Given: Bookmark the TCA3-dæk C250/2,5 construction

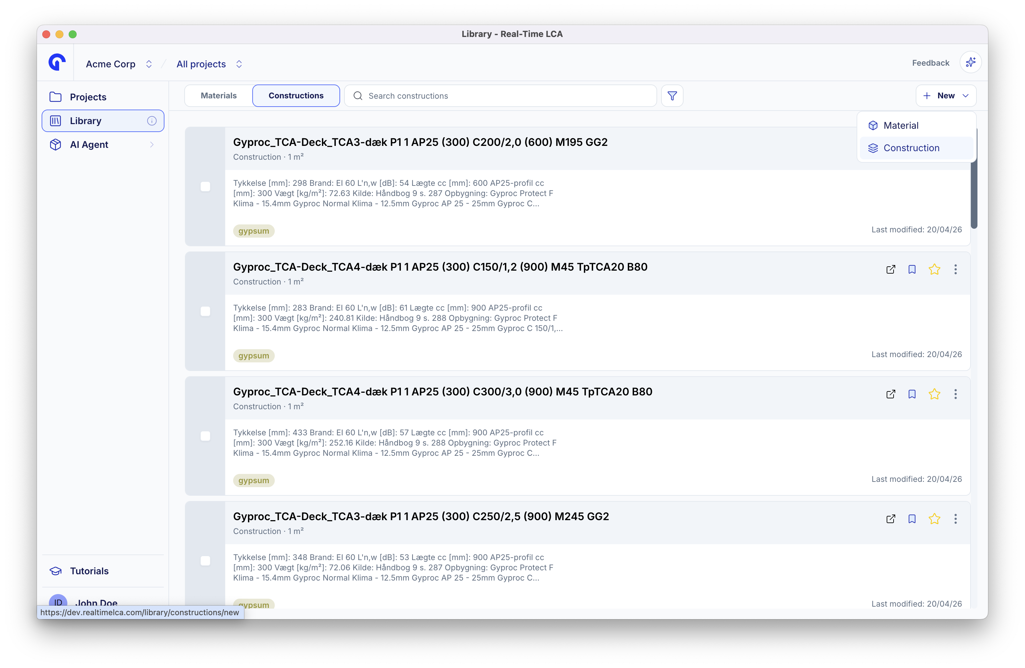Looking at the screenshot, I should coord(912,519).
